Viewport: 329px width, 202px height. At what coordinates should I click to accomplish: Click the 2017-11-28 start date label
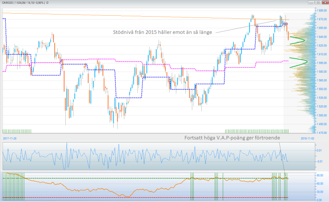click(x=9, y=139)
